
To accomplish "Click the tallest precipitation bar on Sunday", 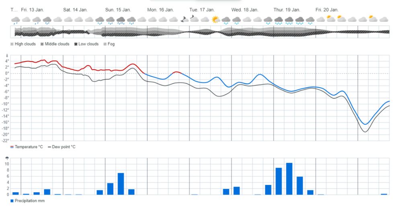I will tap(121, 184).
